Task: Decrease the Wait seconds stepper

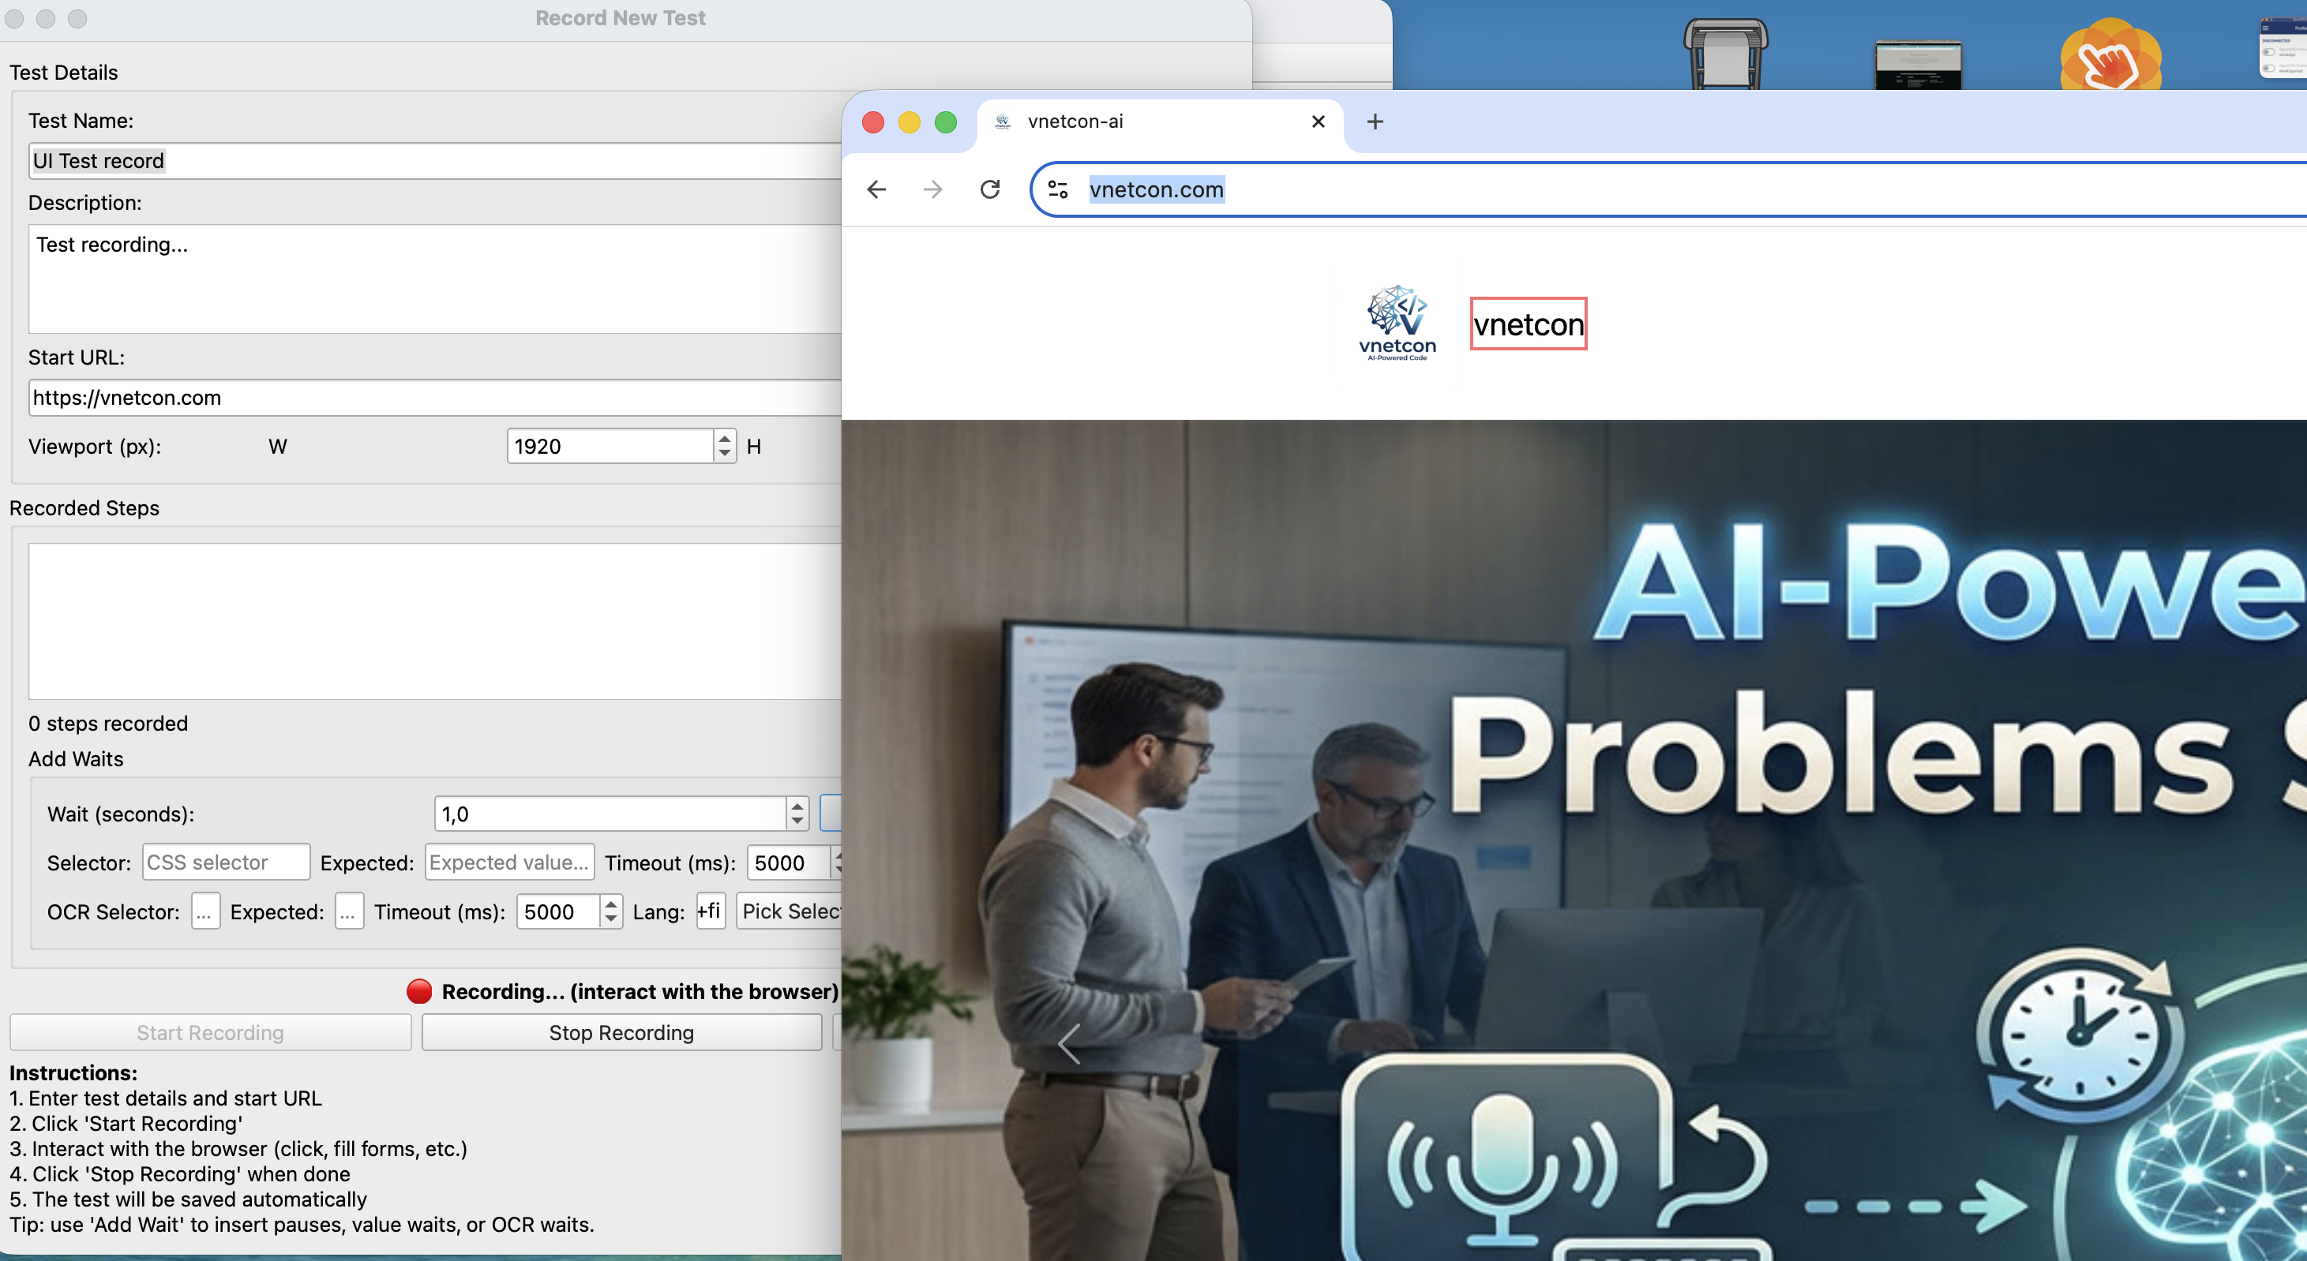Action: coord(797,821)
